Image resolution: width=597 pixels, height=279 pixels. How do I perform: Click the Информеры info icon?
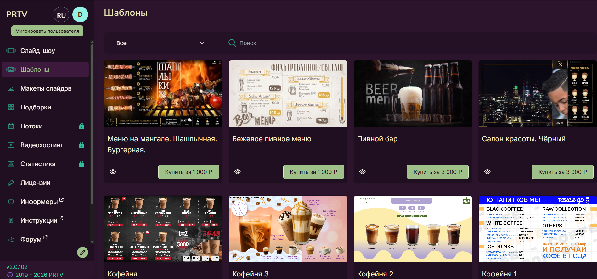point(11,202)
